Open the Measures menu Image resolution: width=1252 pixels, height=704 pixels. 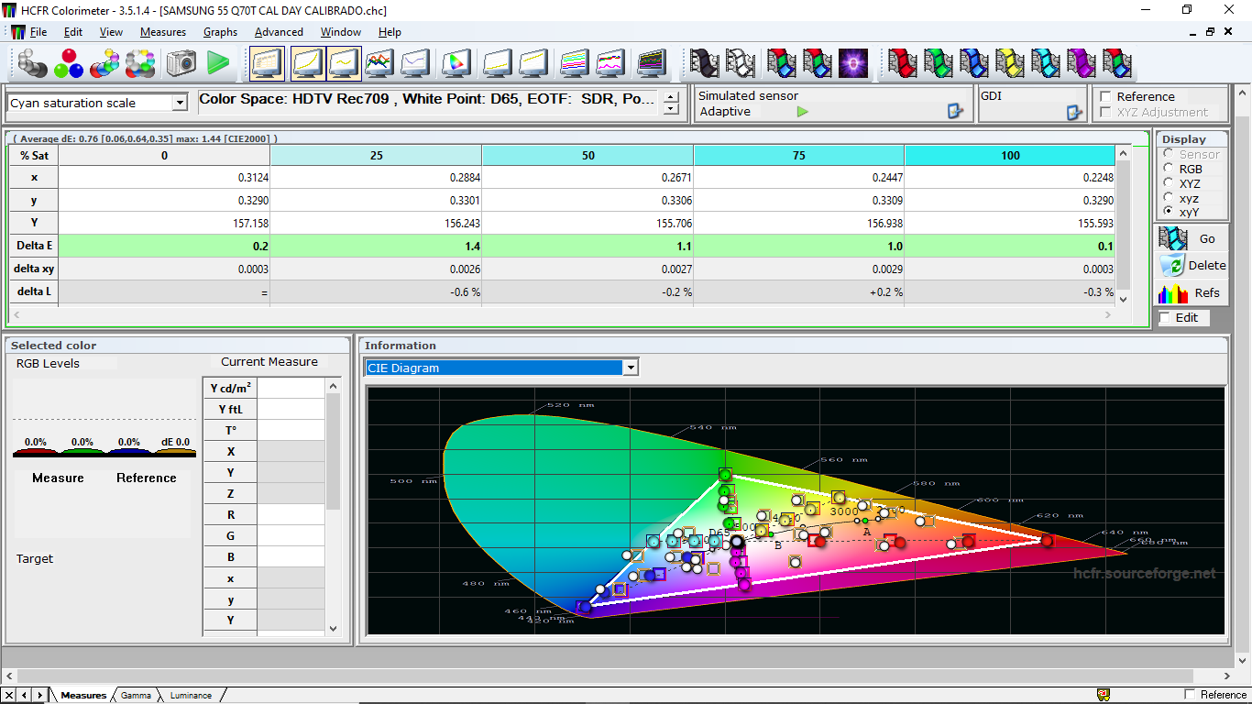point(163,31)
